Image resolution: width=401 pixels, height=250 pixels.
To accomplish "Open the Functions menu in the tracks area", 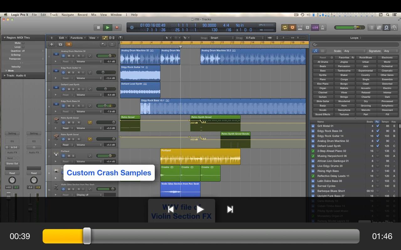I will click(x=77, y=38).
